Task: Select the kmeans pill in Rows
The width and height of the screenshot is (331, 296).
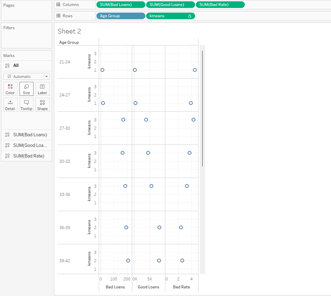Action: [x=170, y=16]
